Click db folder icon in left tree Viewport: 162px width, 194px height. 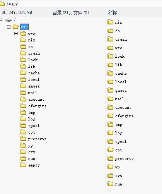(x=23, y=46)
